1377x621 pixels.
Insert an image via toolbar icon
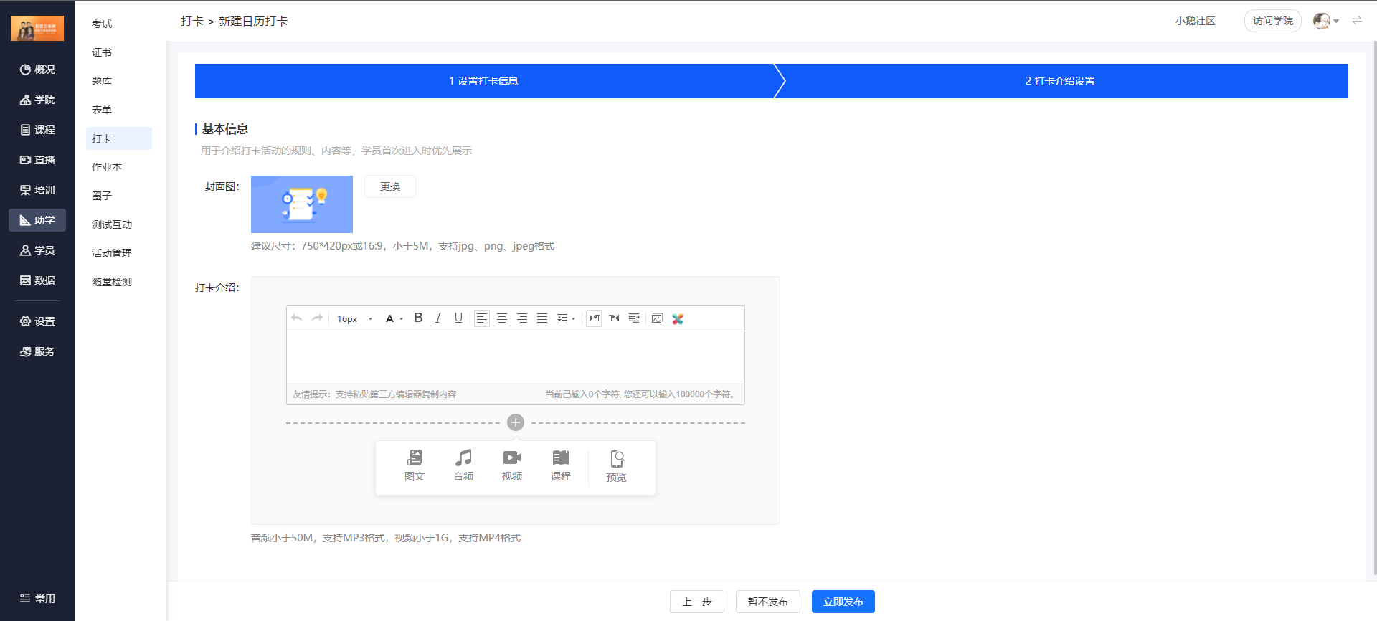[x=657, y=318]
